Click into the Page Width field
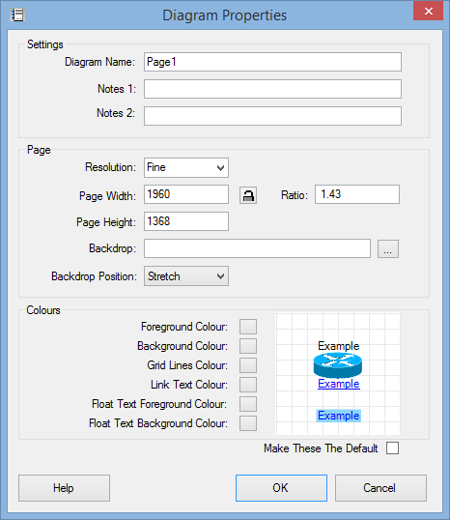 186,194
